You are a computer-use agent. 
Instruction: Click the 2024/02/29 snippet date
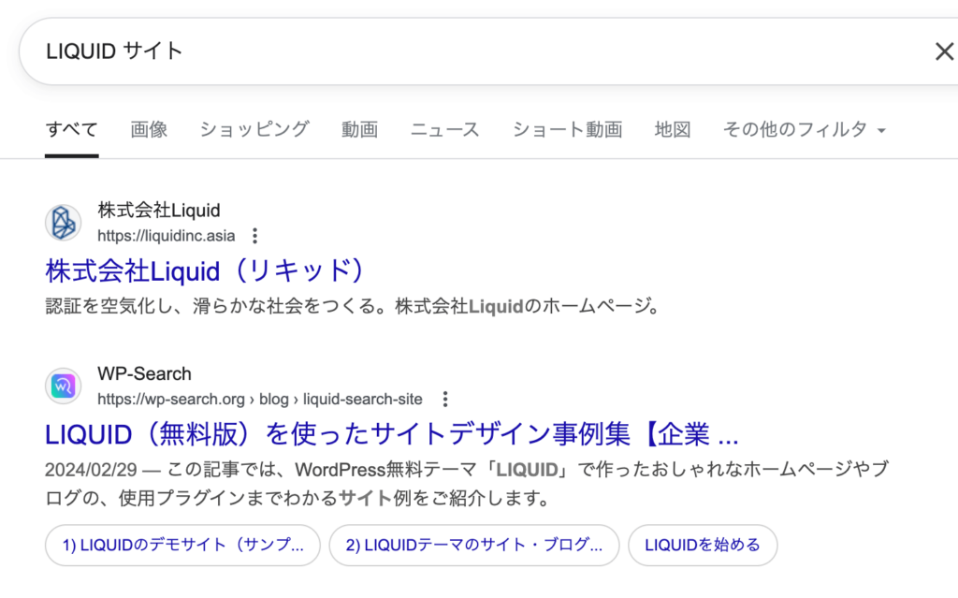pyautogui.click(x=91, y=470)
